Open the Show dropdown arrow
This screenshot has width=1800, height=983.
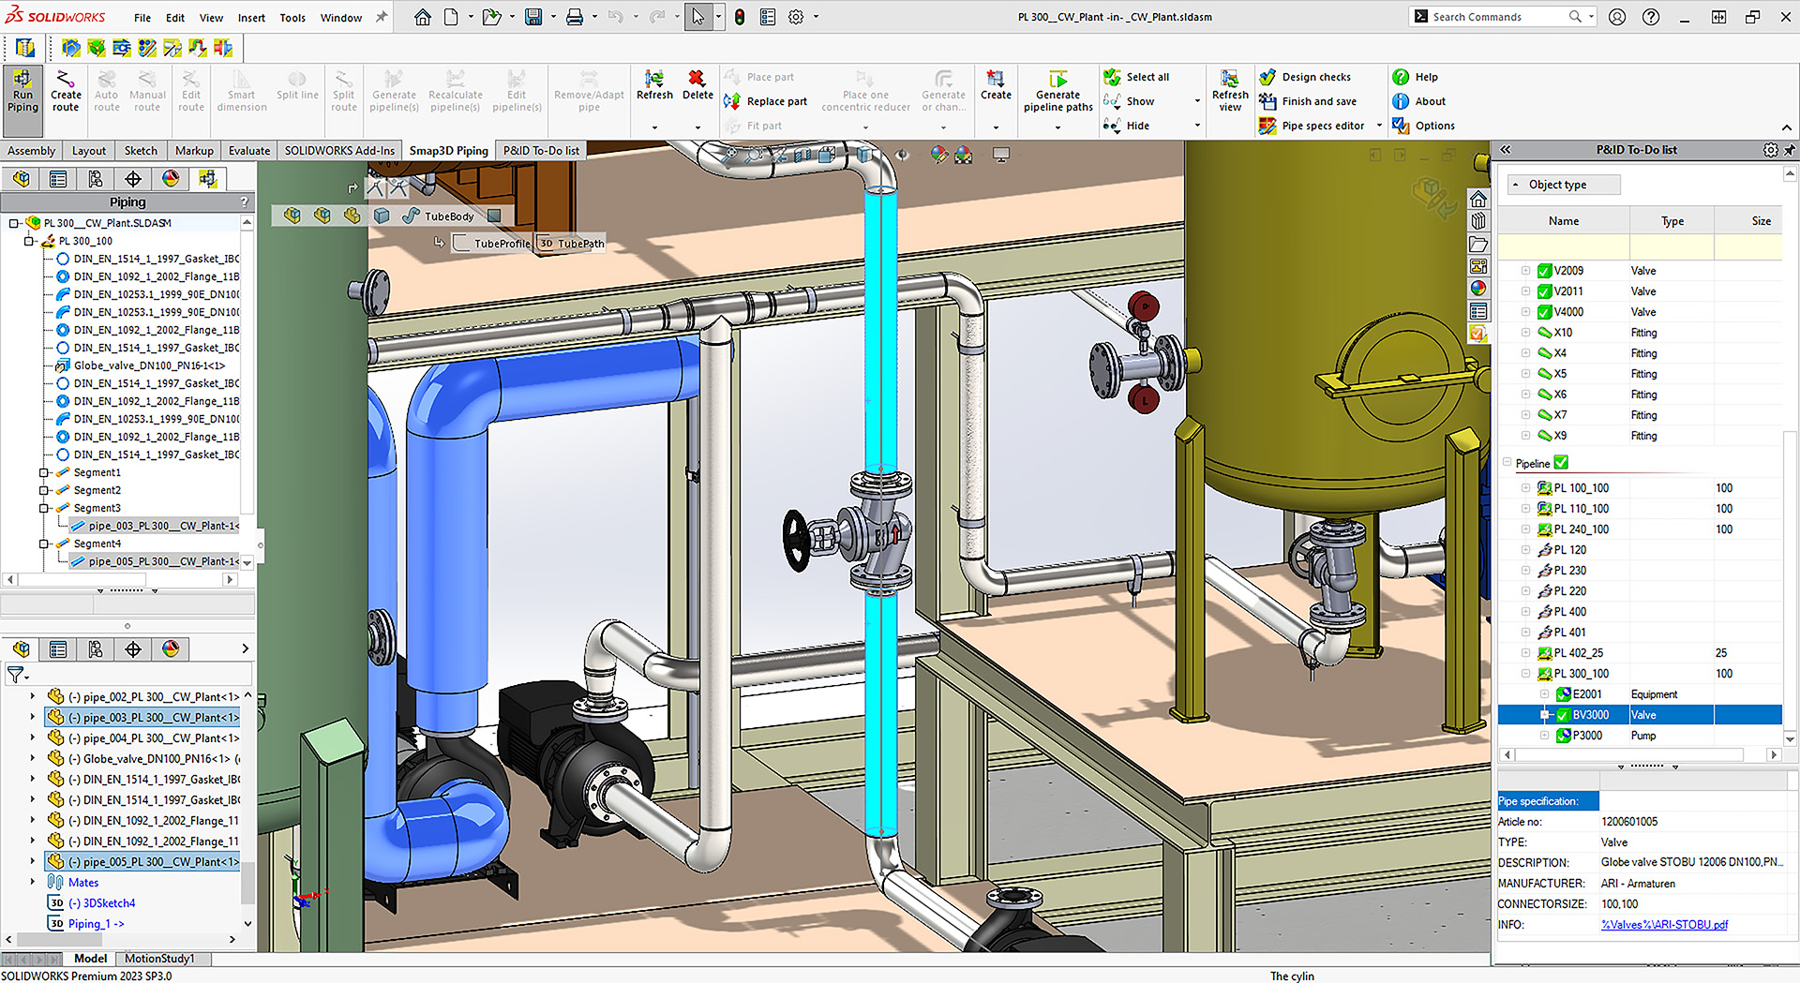pyautogui.click(x=1197, y=101)
